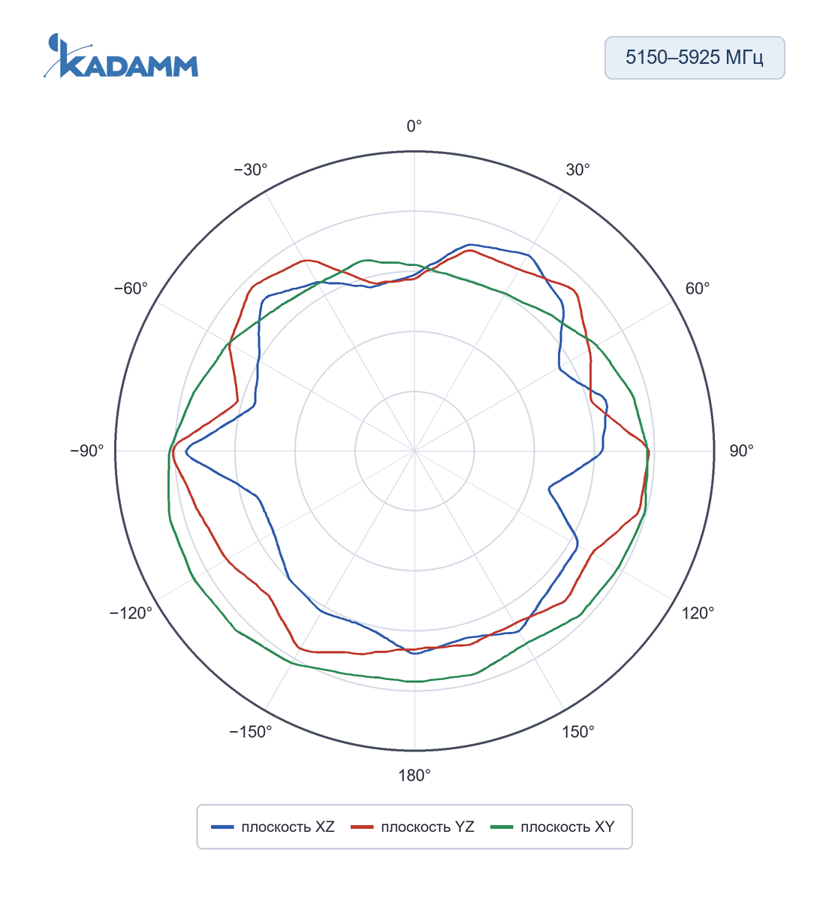Toggle the плоскость YZ legend entry
829x910 pixels.
click(x=413, y=827)
